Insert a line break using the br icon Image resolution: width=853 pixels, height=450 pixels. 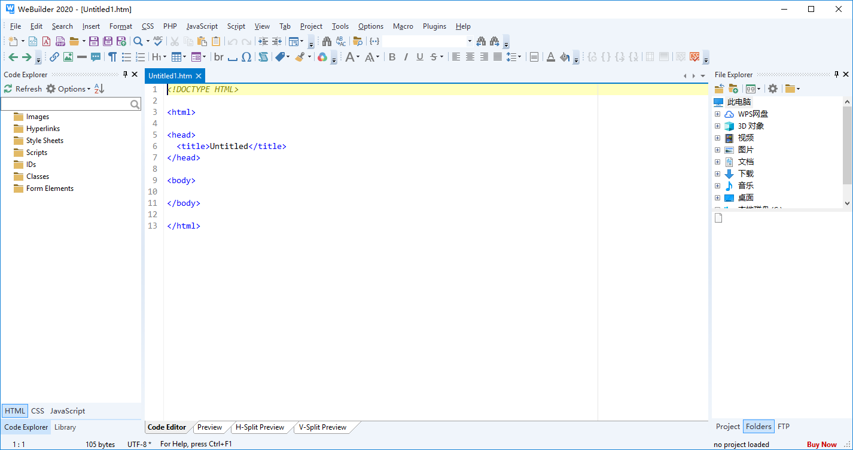click(218, 57)
